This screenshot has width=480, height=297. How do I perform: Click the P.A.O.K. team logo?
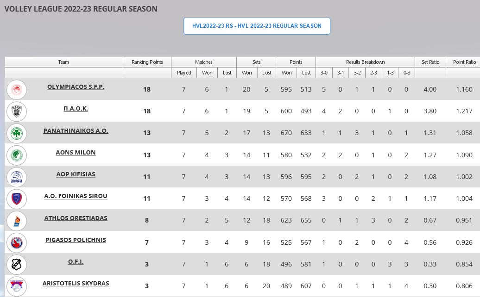17,111
